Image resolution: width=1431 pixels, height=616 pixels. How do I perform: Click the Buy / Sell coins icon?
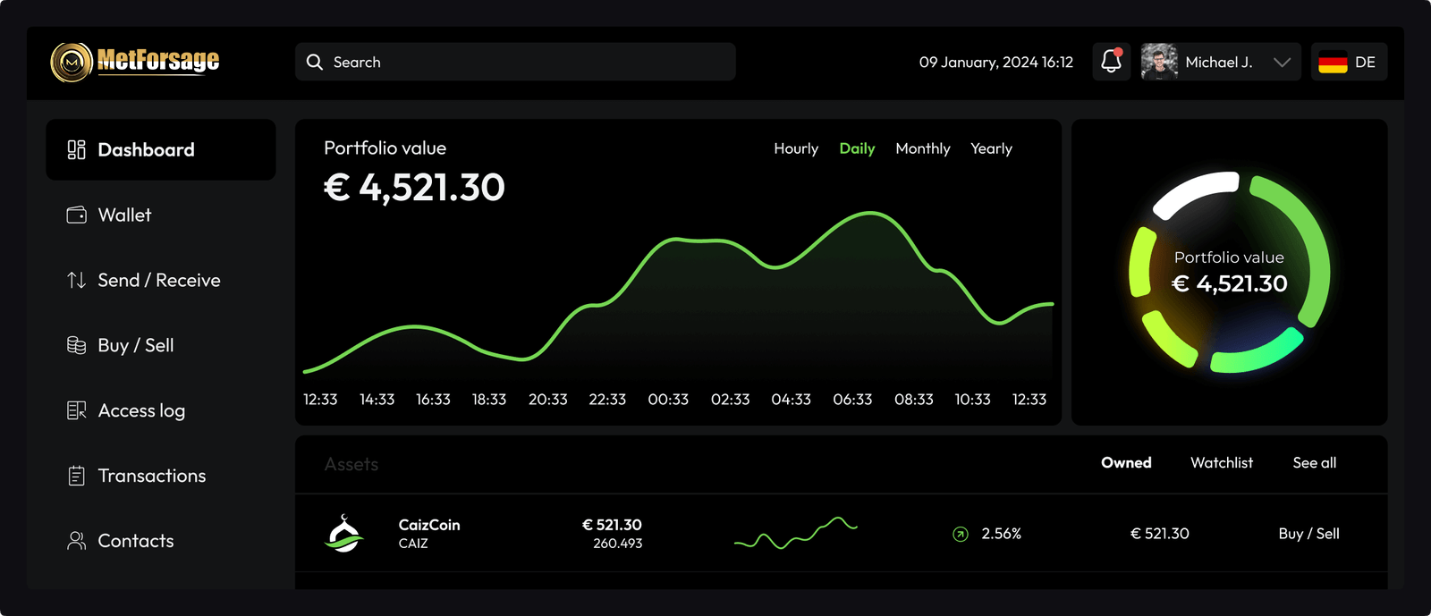click(77, 345)
